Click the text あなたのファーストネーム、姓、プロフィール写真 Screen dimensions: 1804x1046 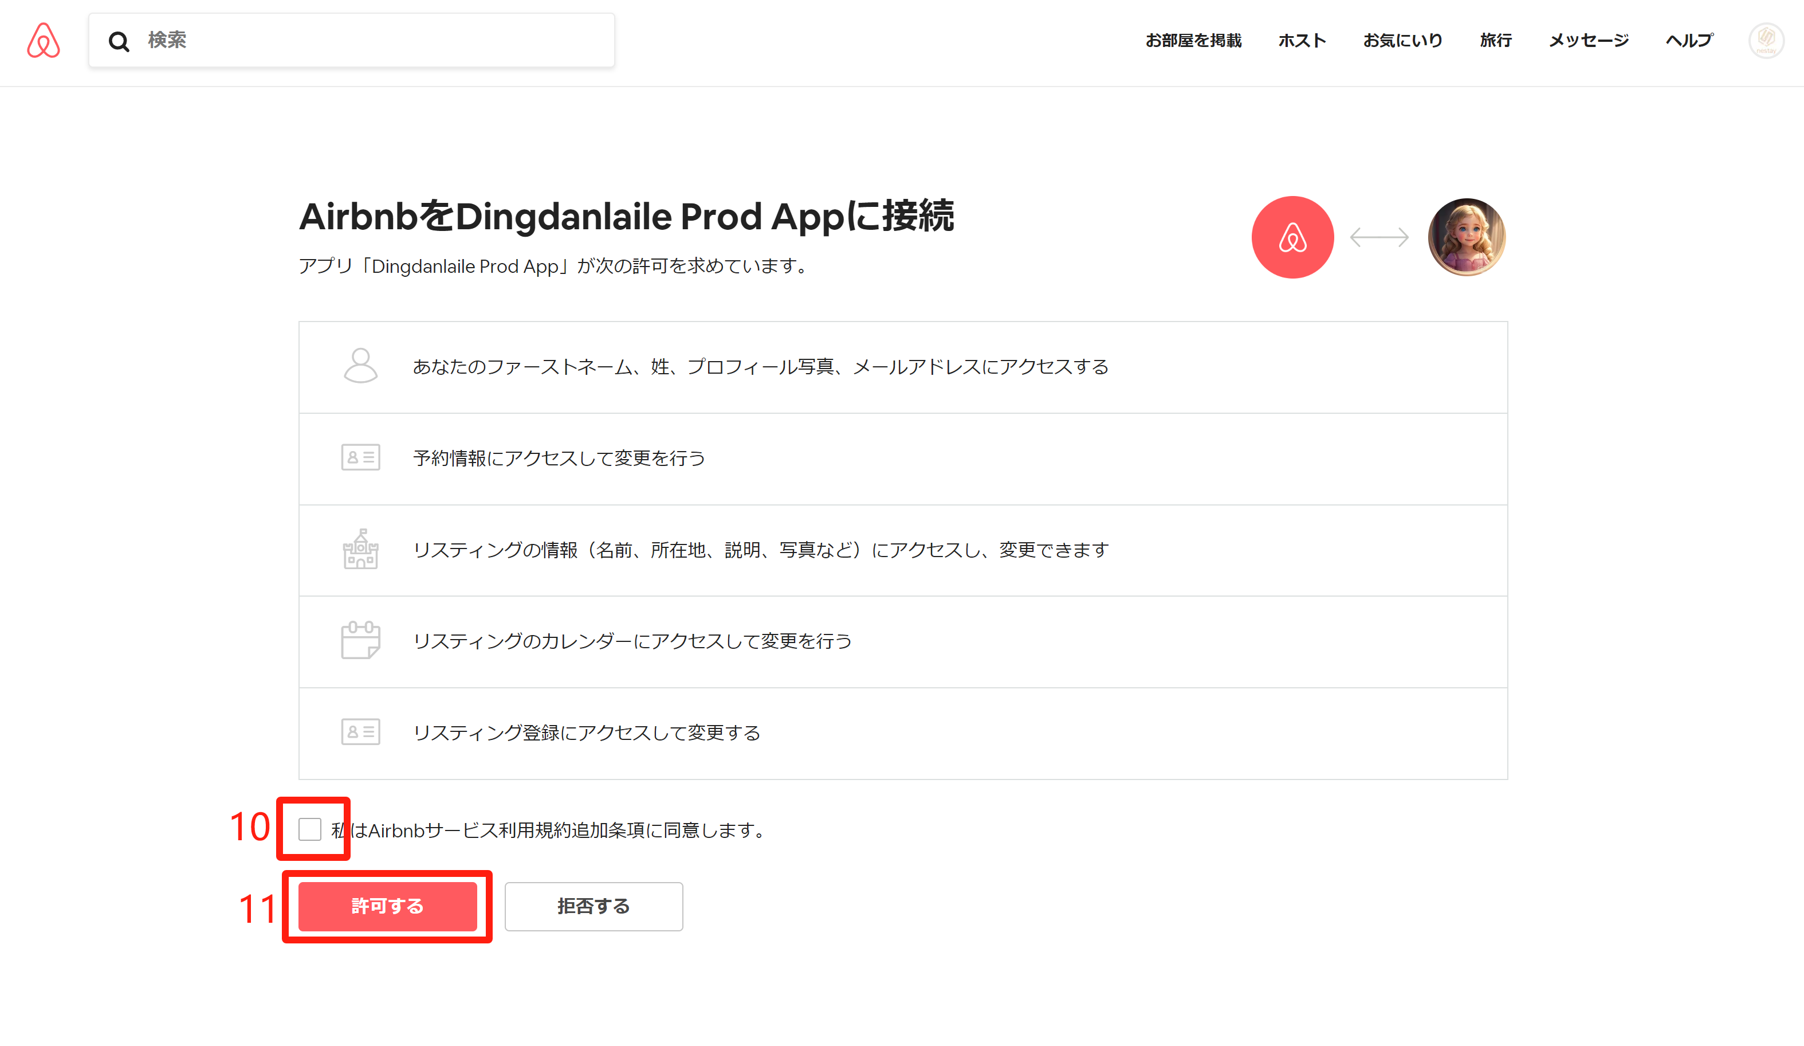(623, 367)
